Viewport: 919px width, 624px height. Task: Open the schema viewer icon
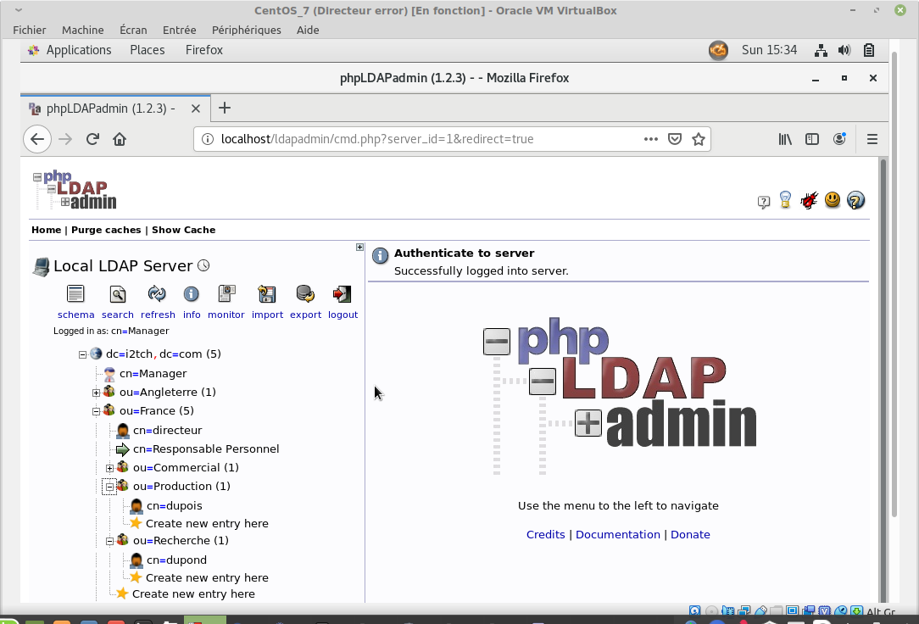click(x=75, y=294)
